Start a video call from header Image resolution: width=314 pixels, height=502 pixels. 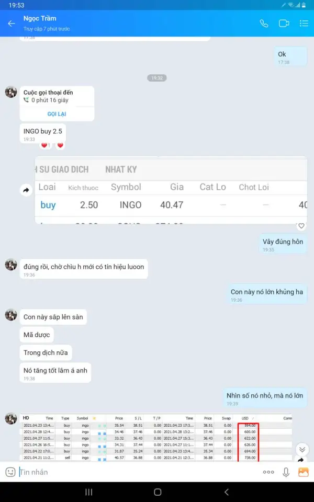point(284,24)
